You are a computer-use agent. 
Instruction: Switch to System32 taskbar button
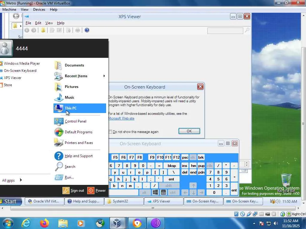124,201
